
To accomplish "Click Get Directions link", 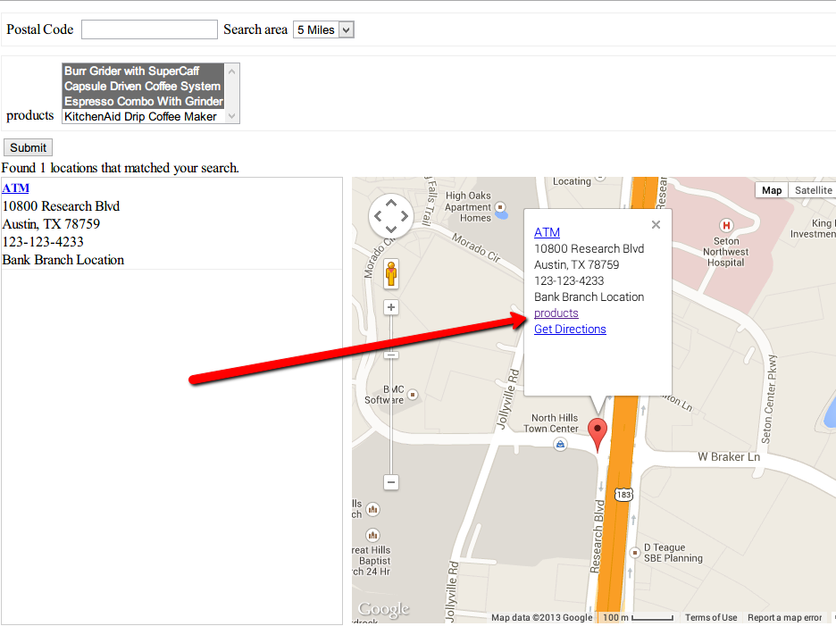I will [x=570, y=329].
